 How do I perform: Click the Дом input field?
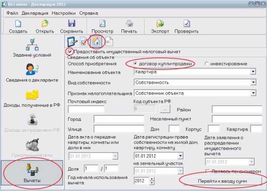[174, 129]
